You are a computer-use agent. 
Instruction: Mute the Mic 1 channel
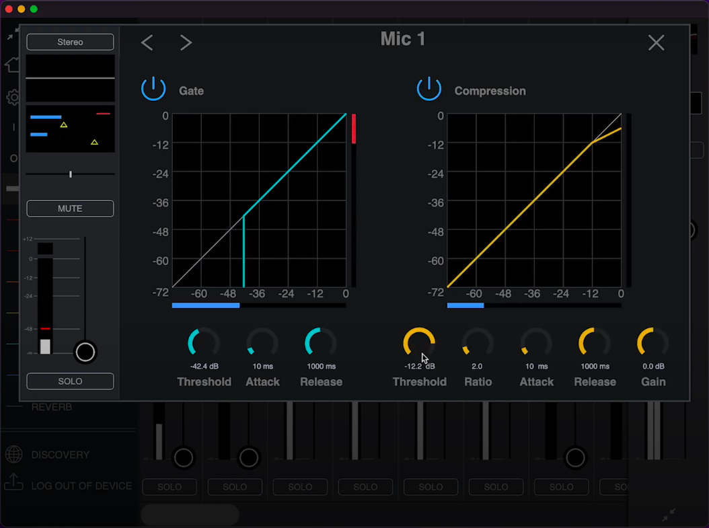(70, 209)
